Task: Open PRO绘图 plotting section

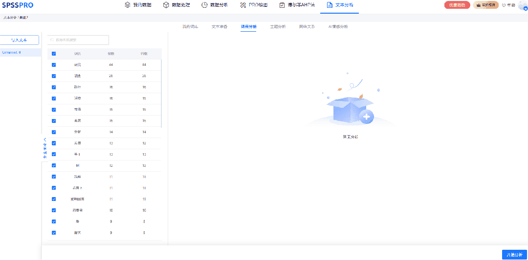Action: 253,5
